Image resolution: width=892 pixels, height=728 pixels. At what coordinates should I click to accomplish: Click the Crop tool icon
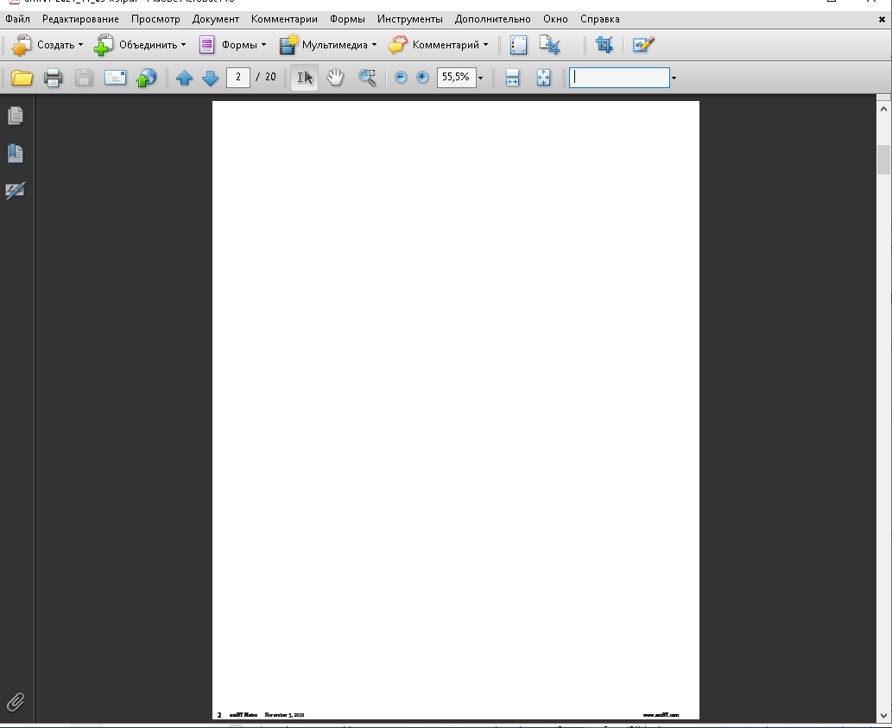[x=604, y=45]
